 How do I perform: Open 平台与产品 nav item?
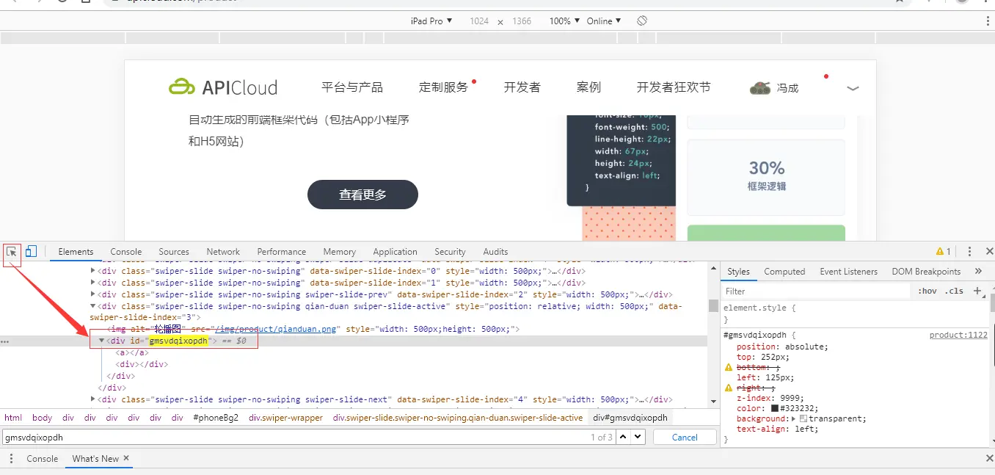tap(352, 87)
